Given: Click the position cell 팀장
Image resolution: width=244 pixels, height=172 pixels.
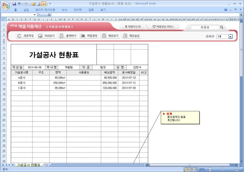Looking at the screenshot, I should point(103,67).
